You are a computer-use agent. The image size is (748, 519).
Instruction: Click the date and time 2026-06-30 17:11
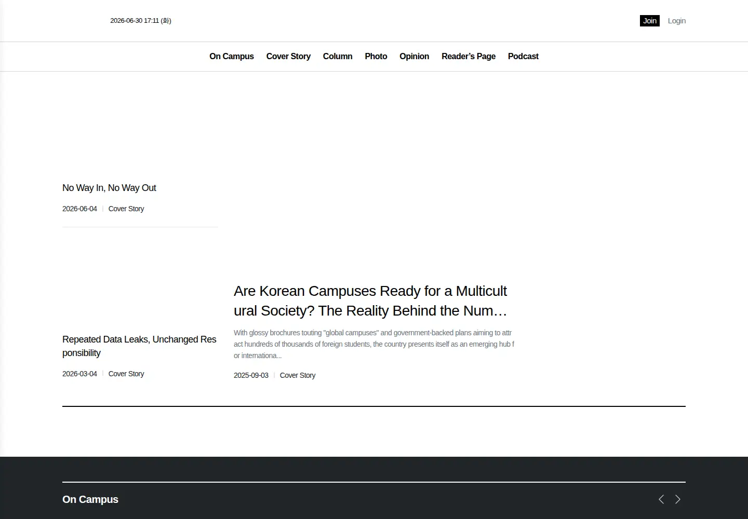(141, 21)
